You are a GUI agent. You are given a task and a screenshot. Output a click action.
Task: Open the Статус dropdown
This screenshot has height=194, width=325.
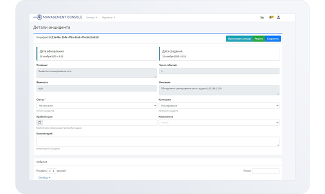pos(97,105)
